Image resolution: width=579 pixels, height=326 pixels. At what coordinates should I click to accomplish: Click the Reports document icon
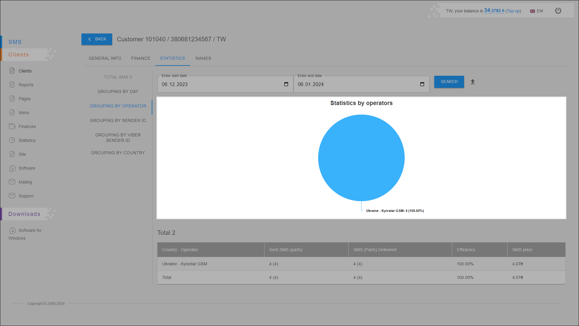[12, 85]
